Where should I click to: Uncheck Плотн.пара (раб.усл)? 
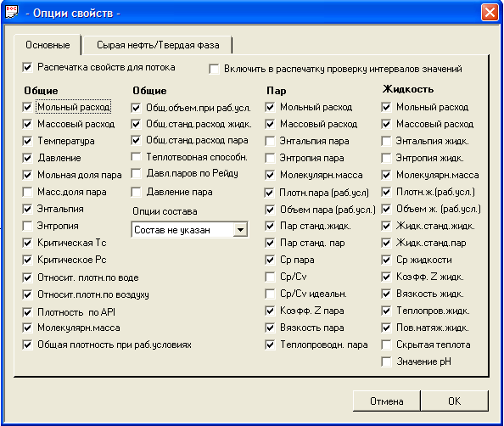tap(269, 193)
